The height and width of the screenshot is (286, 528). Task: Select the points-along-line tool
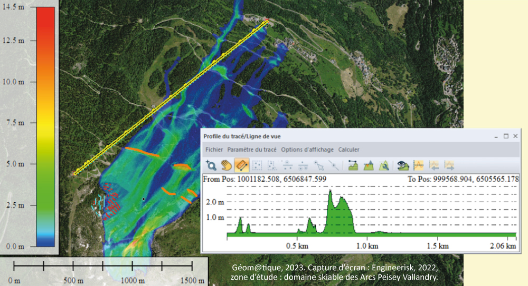click(x=333, y=165)
